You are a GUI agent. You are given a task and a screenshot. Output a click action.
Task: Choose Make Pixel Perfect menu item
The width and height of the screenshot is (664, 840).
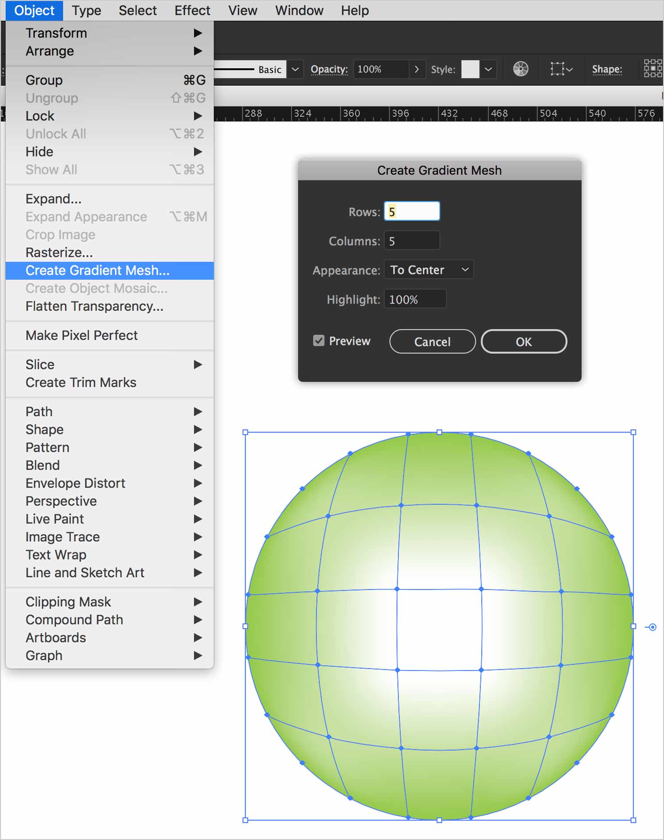tap(110, 335)
